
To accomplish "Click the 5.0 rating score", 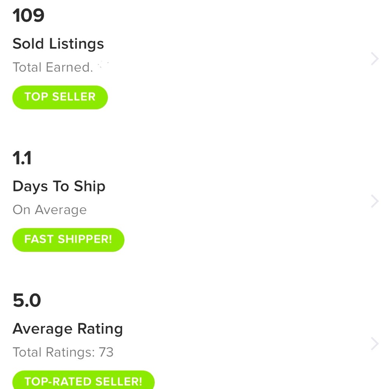I will 27,301.
